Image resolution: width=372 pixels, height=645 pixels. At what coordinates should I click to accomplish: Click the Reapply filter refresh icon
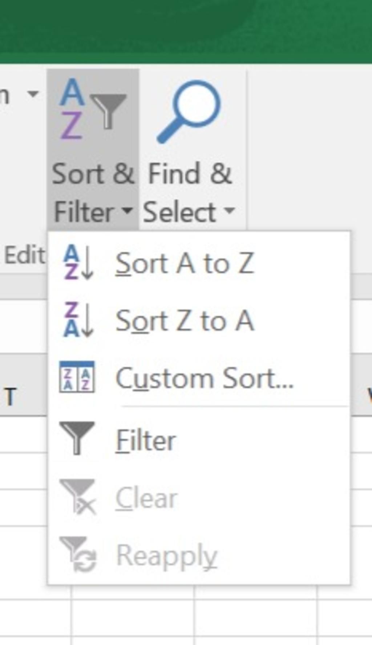point(78,554)
